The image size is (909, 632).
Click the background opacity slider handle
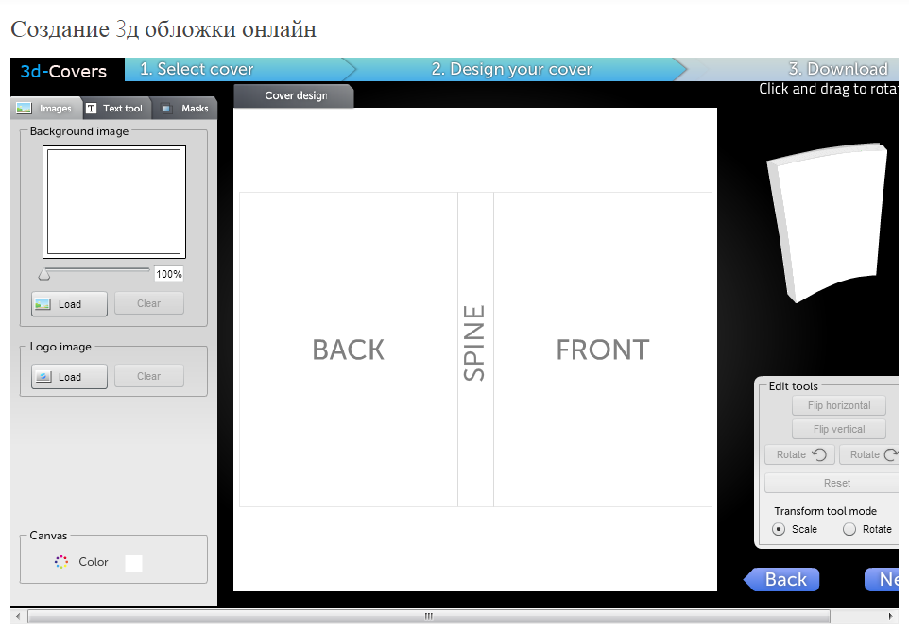(44, 274)
